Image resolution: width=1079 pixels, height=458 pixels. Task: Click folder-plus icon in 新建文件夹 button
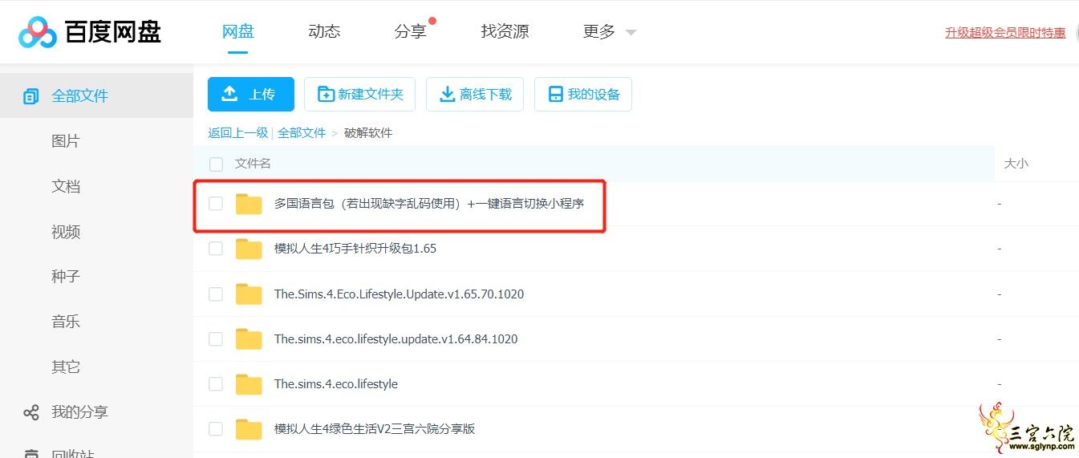click(x=326, y=95)
